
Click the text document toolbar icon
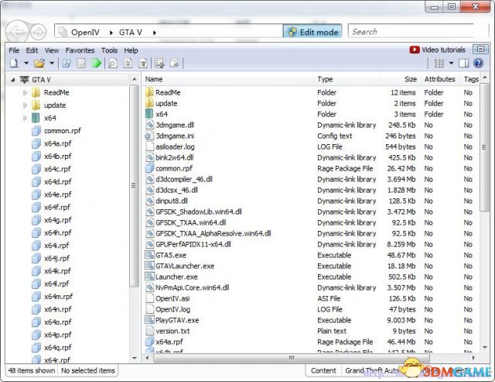tap(128, 64)
